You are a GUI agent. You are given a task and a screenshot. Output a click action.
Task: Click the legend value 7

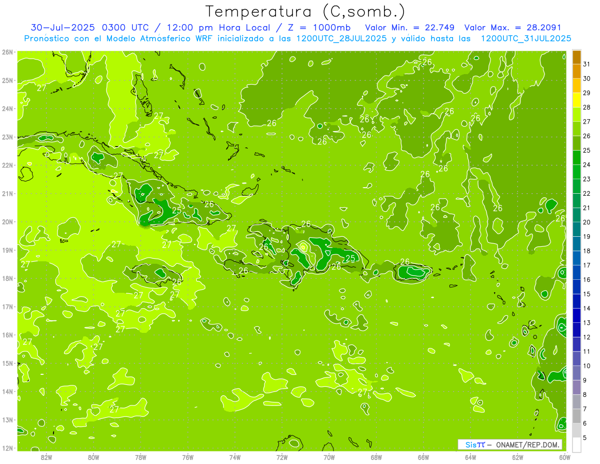585,409
